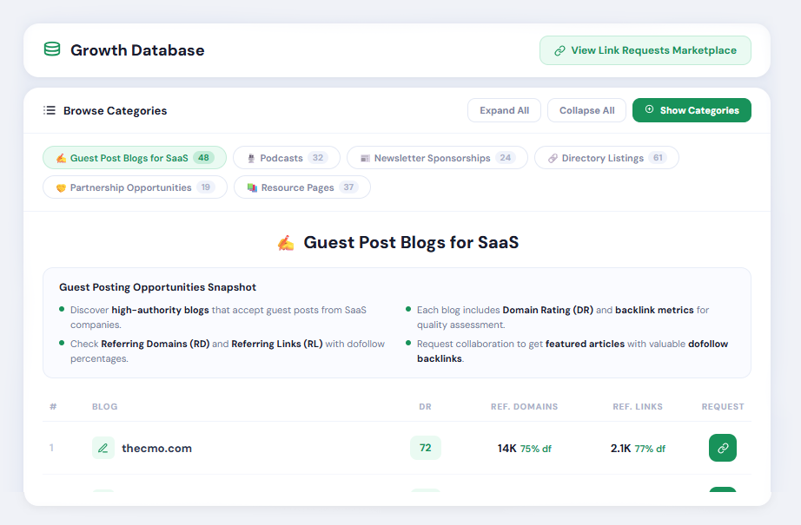Click the Guest Posting Opportunities Snapshot heading
Viewport: 801px width, 525px height.
(157, 287)
